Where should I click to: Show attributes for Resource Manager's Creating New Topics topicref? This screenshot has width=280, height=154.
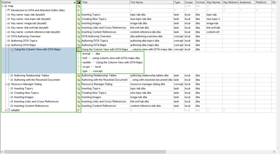(79, 93)
